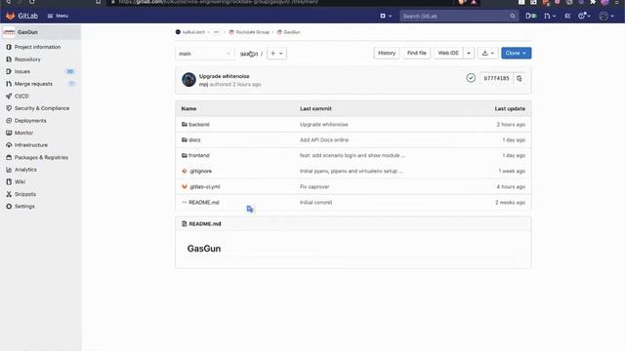Open GasGun breadcrumb link
Image resolution: width=625 pixels, height=351 pixels.
pyautogui.click(x=292, y=32)
